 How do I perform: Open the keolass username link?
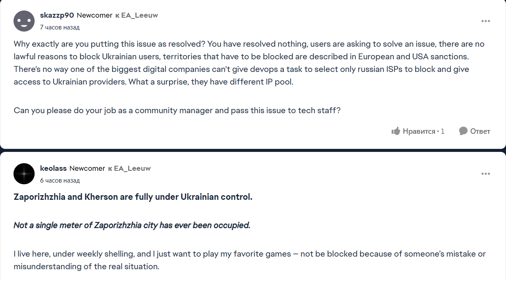[x=53, y=168]
